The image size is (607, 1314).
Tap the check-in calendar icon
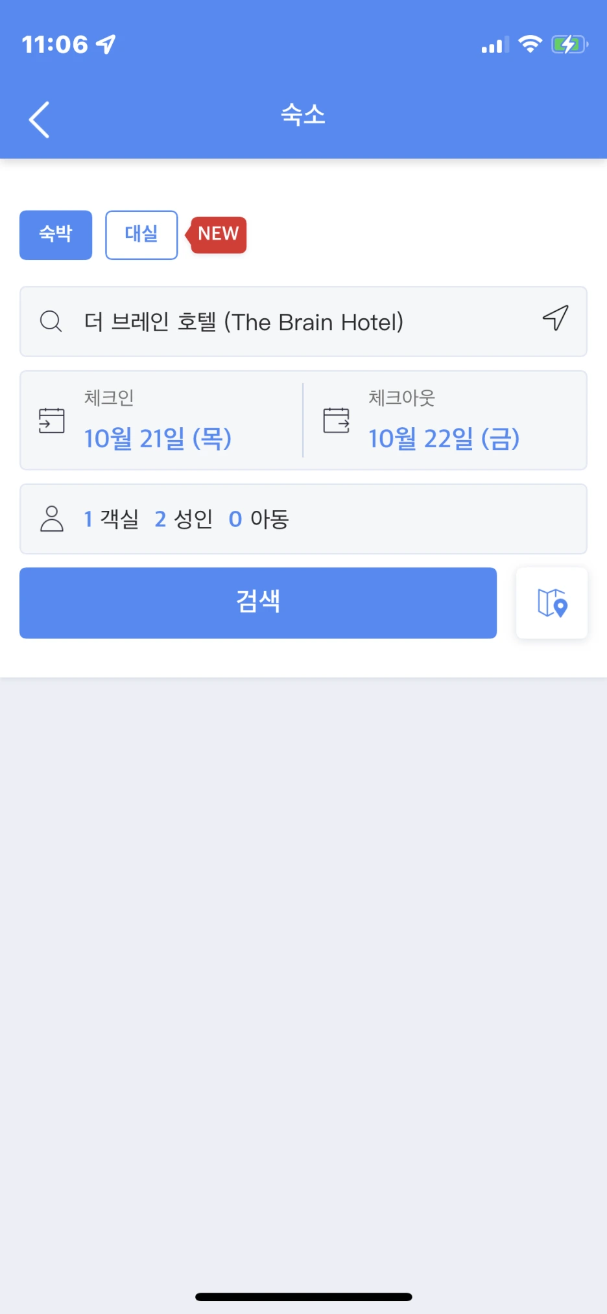click(52, 420)
